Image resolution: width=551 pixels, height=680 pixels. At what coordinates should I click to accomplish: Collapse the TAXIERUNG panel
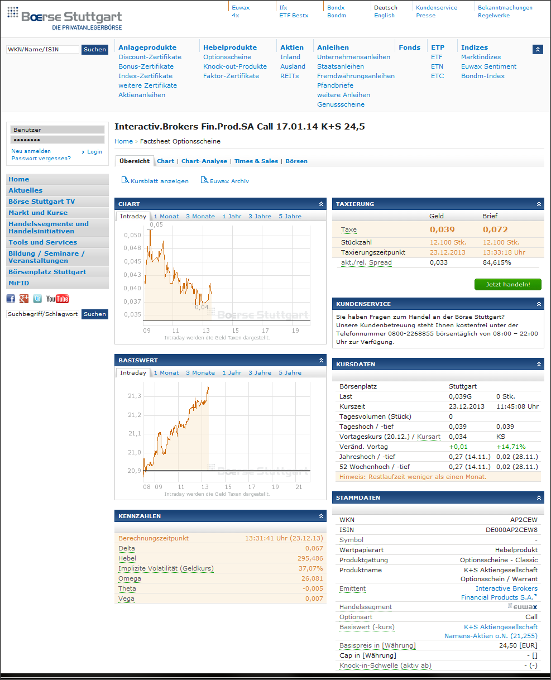539,204
